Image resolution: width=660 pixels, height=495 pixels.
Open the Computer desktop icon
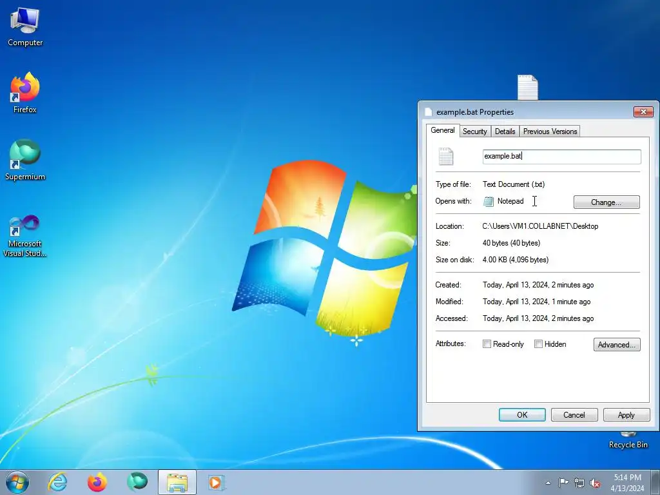pos(25,27)
